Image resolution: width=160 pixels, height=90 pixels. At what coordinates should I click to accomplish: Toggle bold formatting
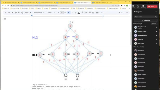pyautogui.click(x=69, y=12)
